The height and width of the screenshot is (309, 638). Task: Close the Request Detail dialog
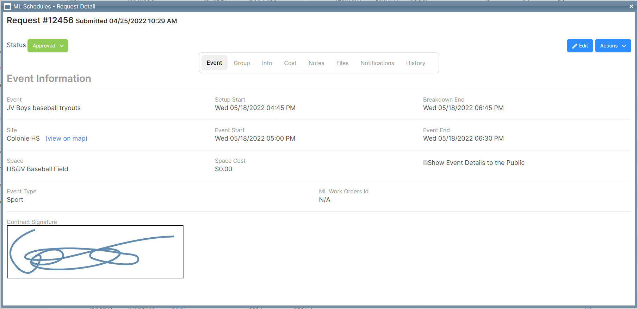(631, 6)
